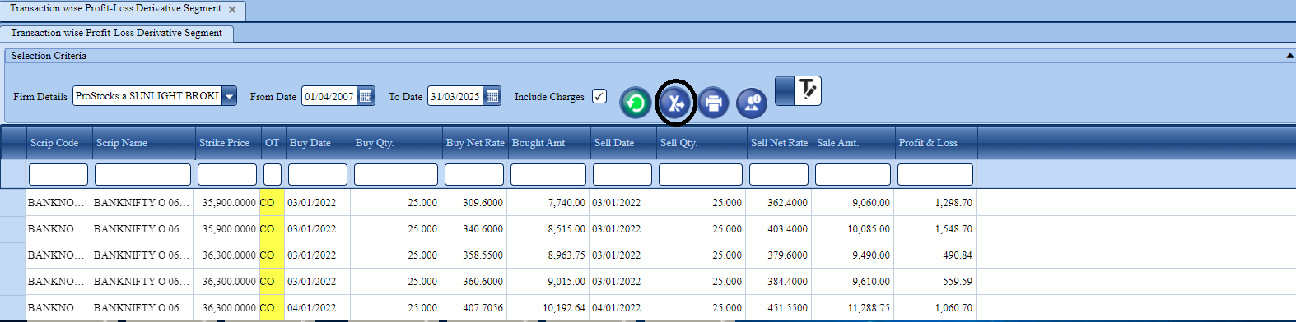Click the From Date input field
The width and height of the screenshot is (1296, 322).
pos(329,96)
